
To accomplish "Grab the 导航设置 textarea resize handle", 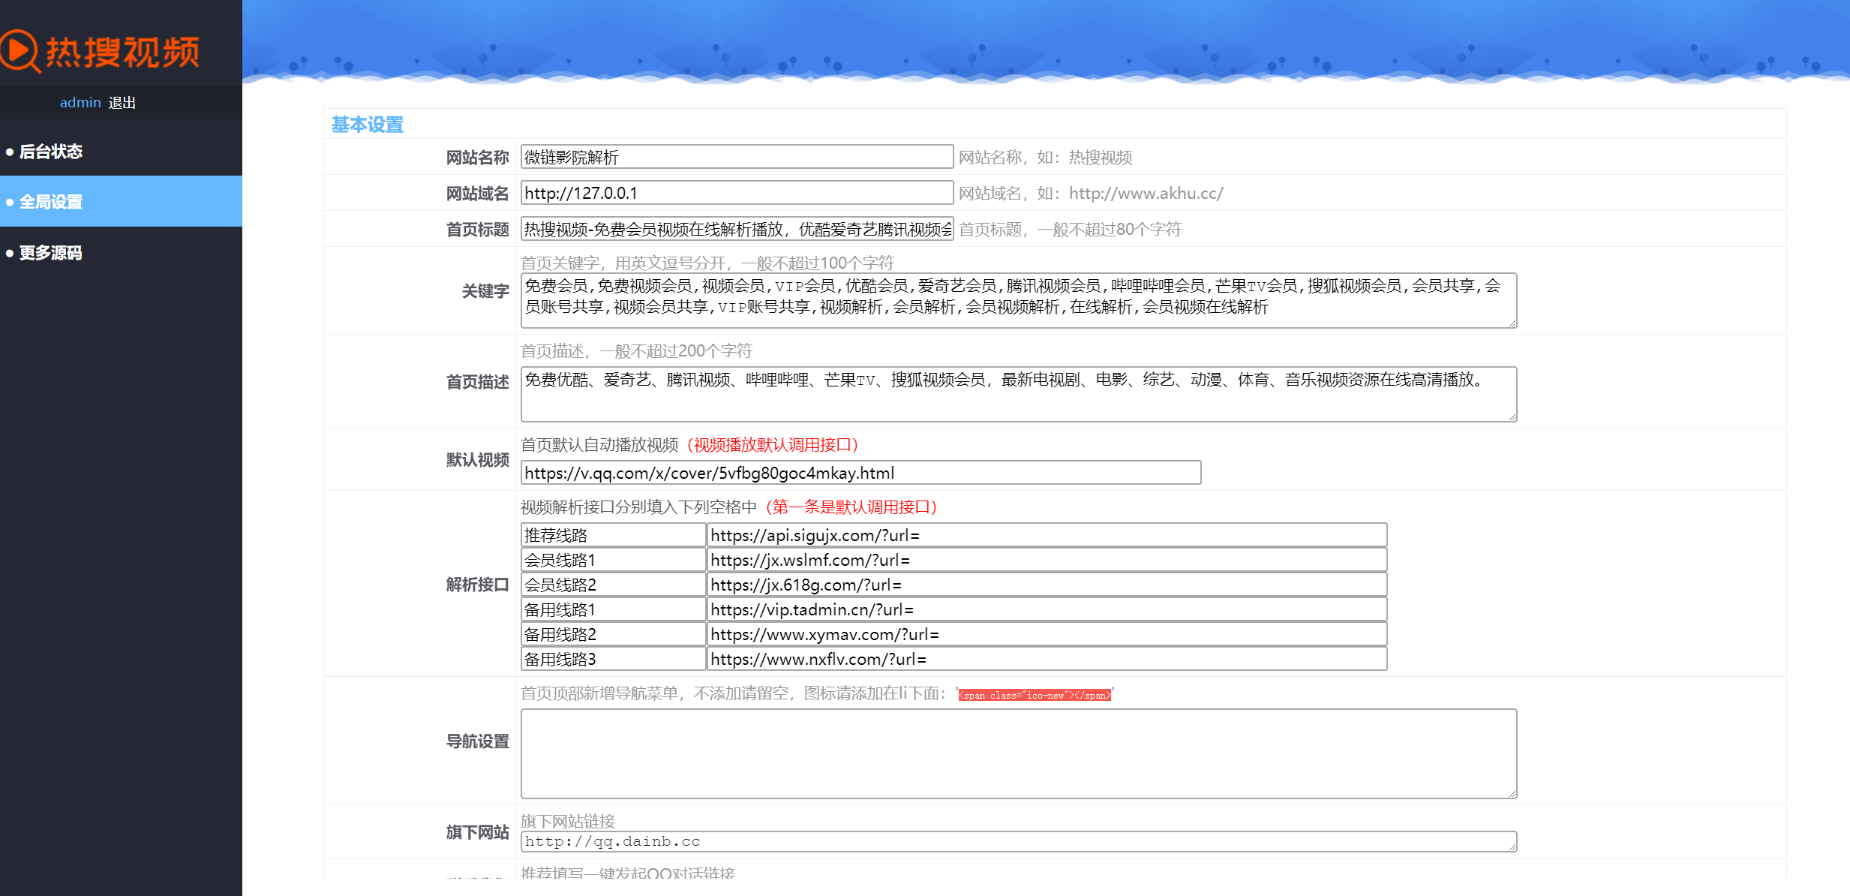I will [x=1512, y=794].
